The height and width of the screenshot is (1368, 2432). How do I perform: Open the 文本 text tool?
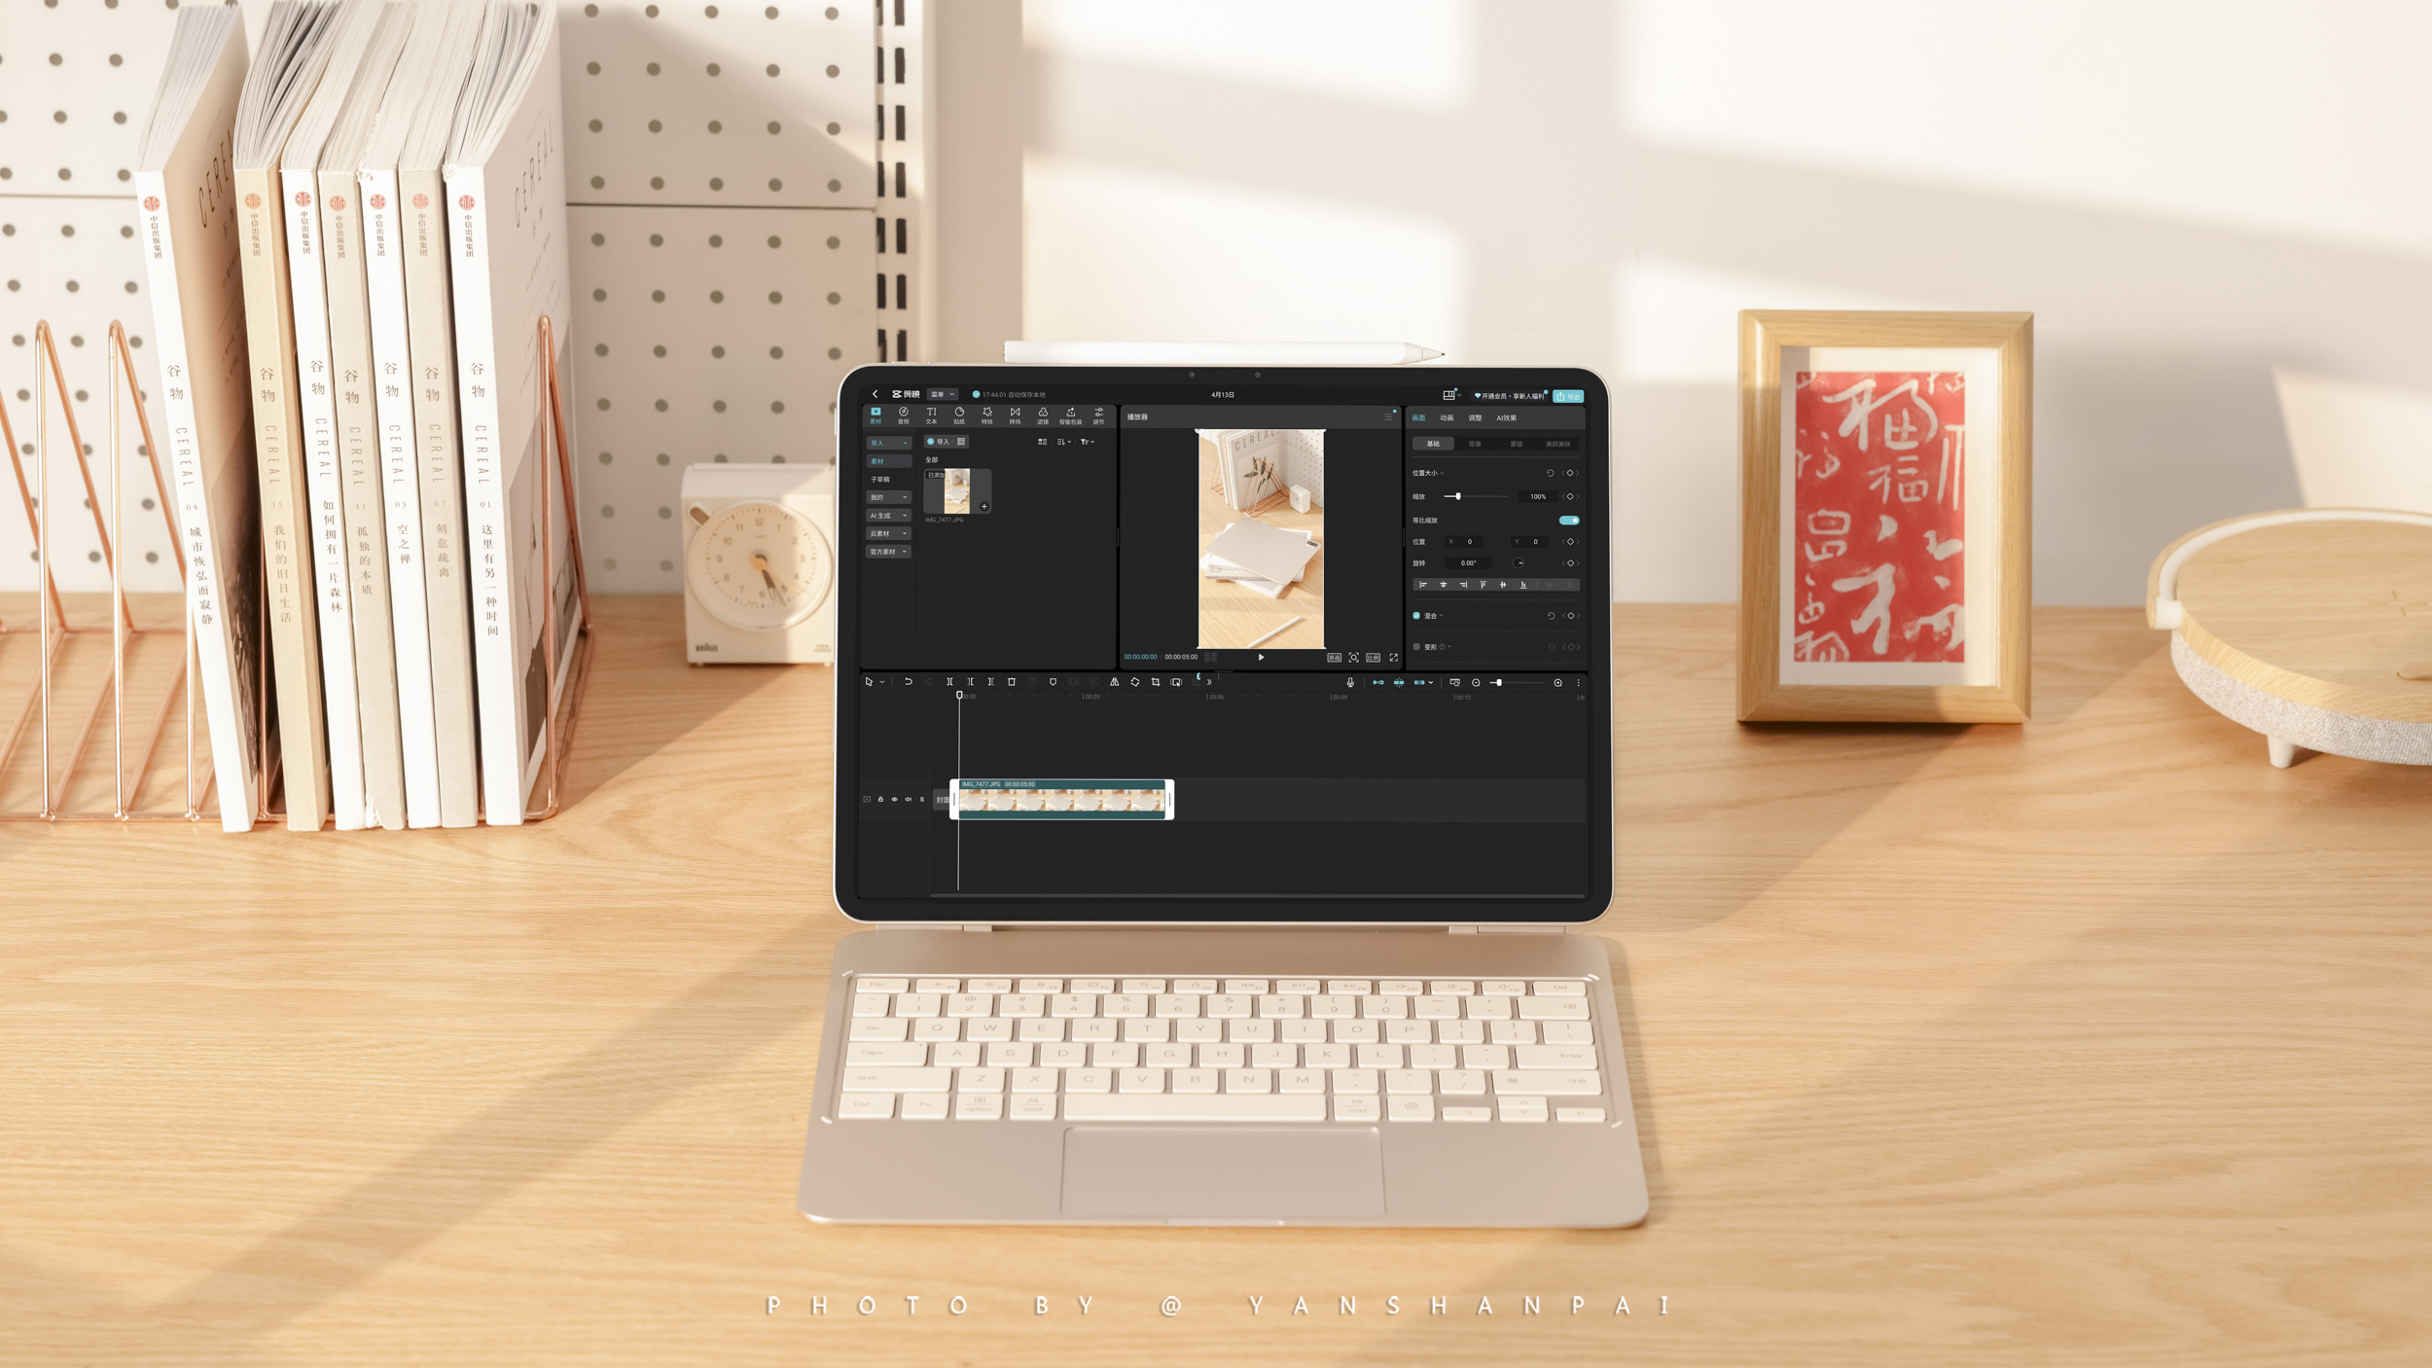point(931,415)
